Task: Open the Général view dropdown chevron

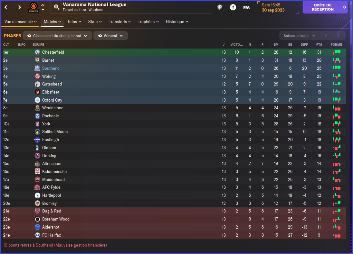Action: [121, 36]
